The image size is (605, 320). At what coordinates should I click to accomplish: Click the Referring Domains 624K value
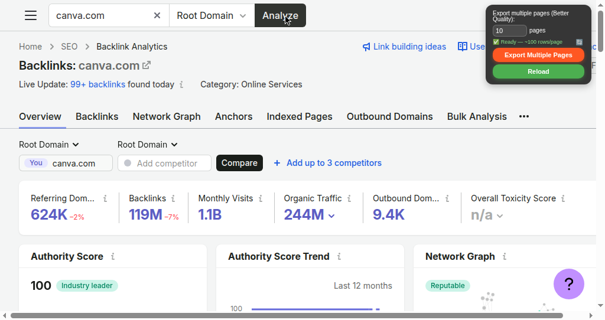pos(49,214)
